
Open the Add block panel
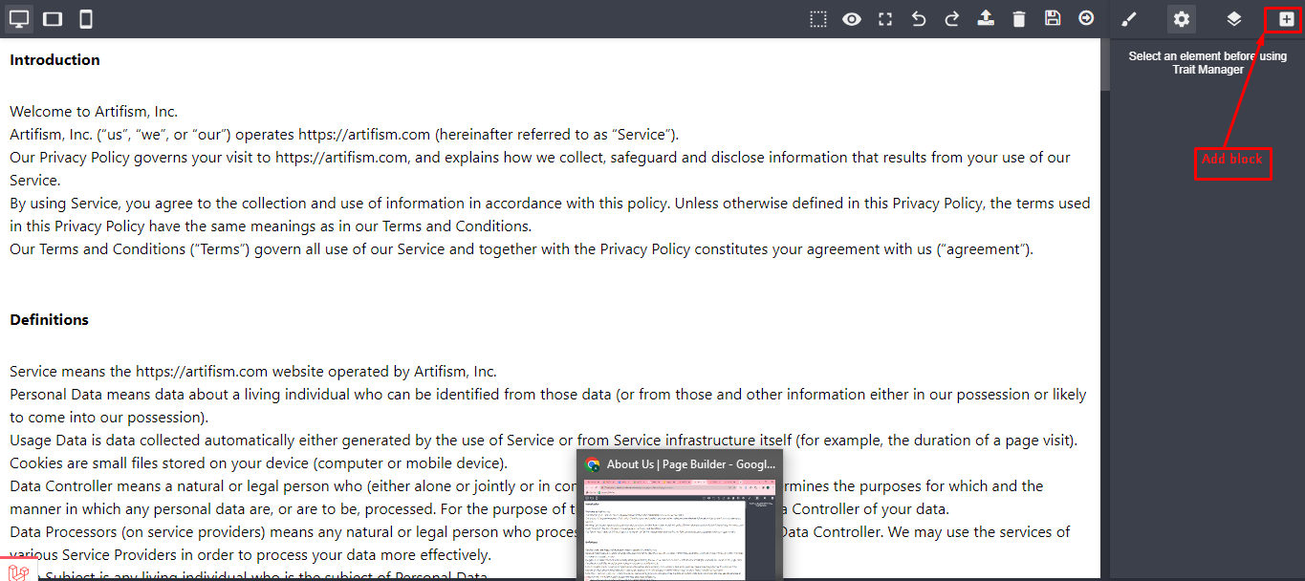1286,19
